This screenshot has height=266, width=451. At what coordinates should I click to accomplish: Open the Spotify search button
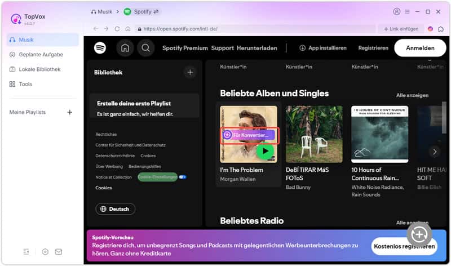pos(145,48)
